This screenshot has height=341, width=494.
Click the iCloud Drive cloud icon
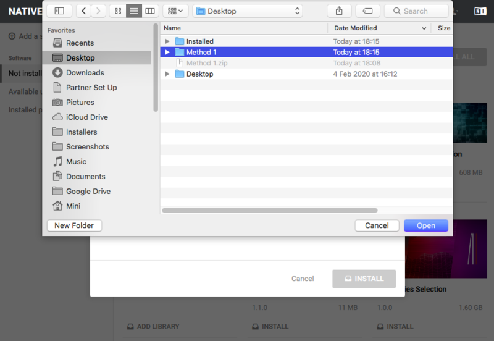tap(57, 117)
